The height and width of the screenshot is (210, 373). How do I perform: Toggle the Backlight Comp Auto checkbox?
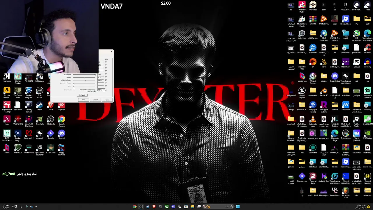(106, 83)
